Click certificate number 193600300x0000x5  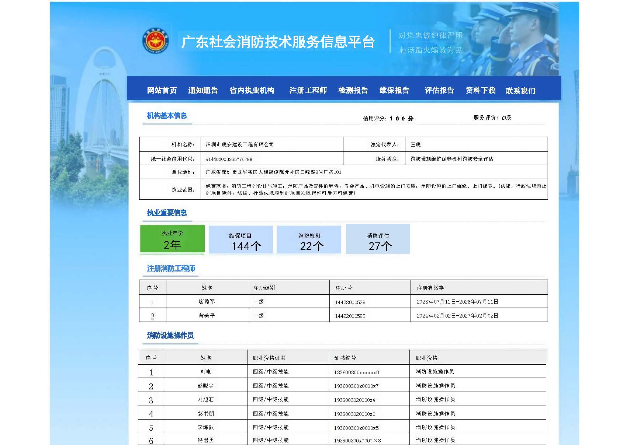tap(356, 428)
